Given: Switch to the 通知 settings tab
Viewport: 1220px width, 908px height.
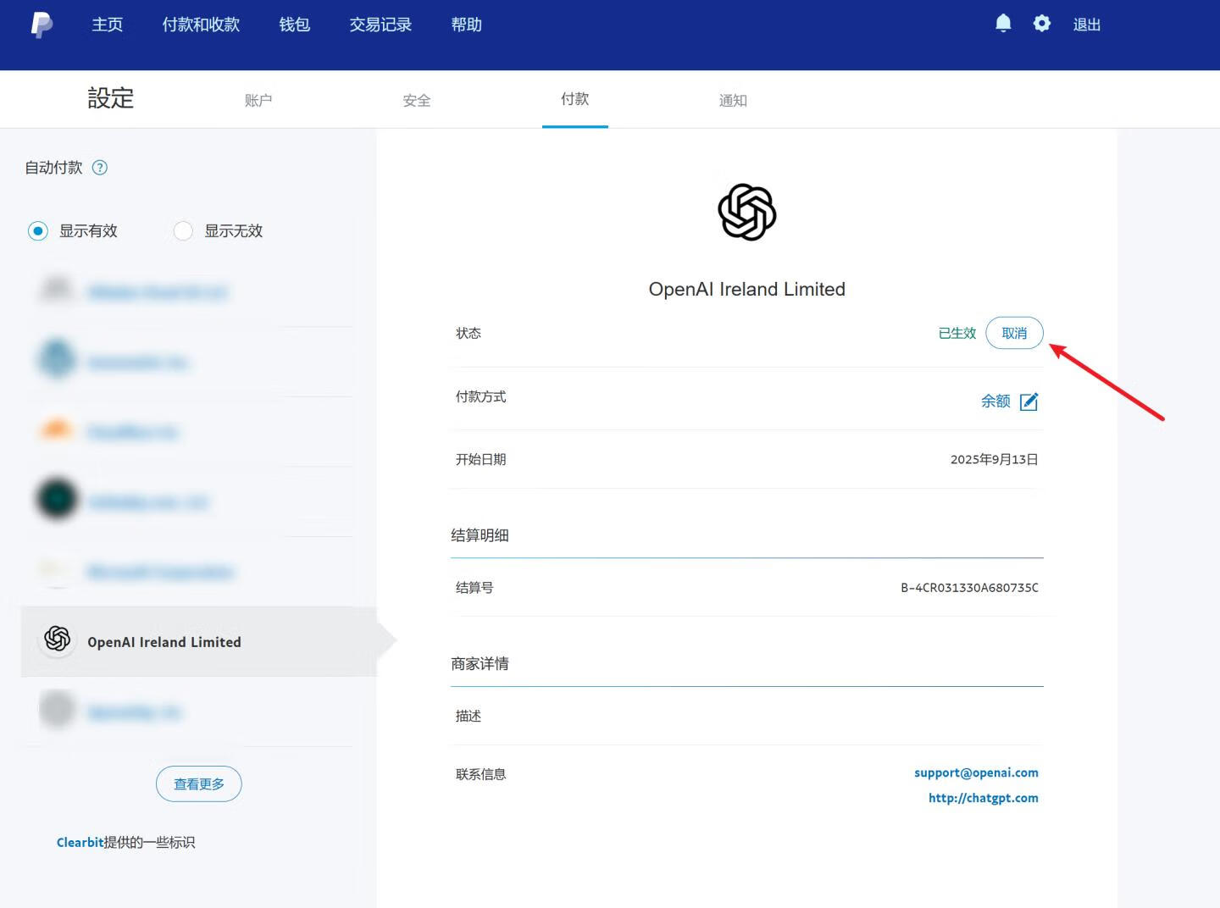Looking at the screenshot, I should coord(733,101).
